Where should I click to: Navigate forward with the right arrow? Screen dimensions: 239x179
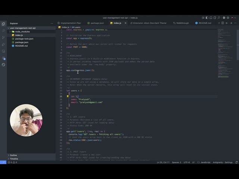pos(231,23)
